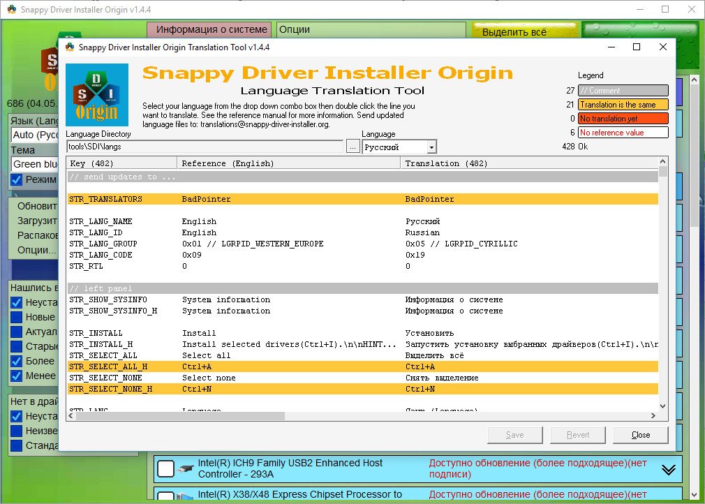Click the gray Comment legend swatch
This screenshot has width=705, height=504.
623,91
